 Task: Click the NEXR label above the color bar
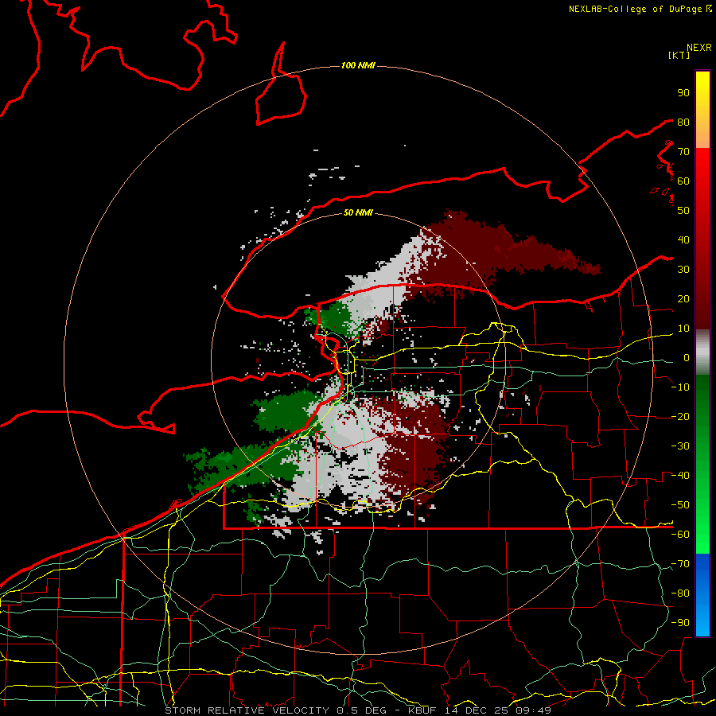698,48
